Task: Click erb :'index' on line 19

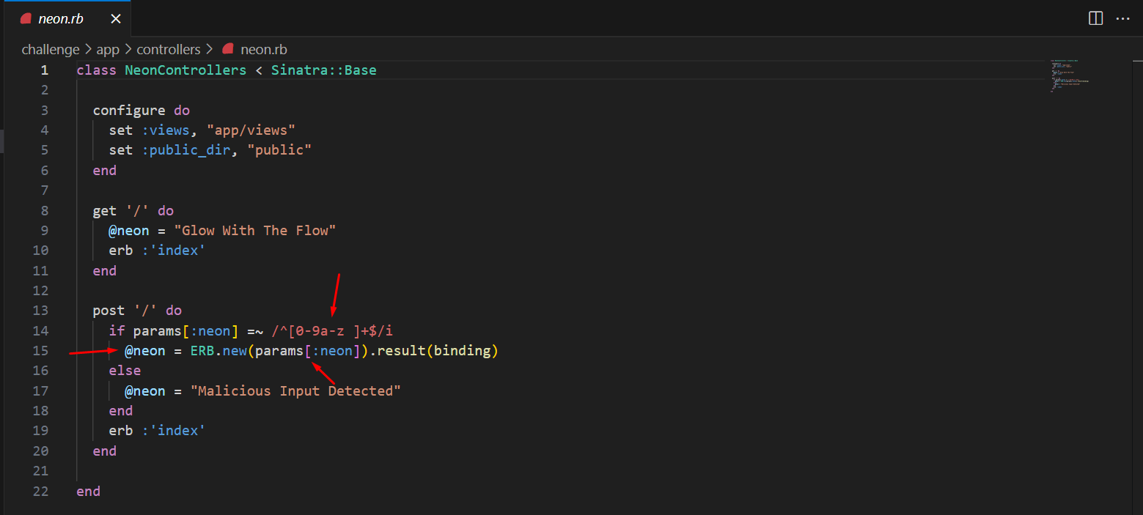Action: click(x=157, y=431)
